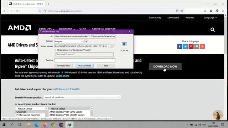Switch to Firefox in taskbar
The image size is (228, 128).
[x=45, y=124]
